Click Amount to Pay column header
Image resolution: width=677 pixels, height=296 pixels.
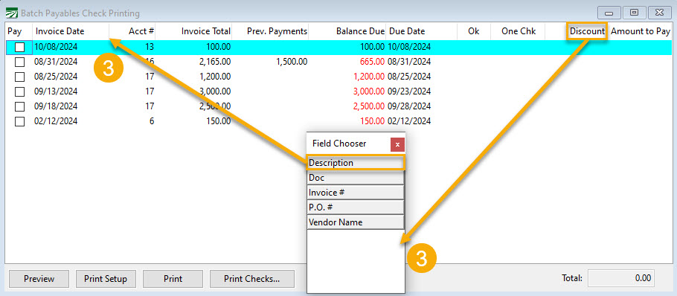tap(640, 31)
